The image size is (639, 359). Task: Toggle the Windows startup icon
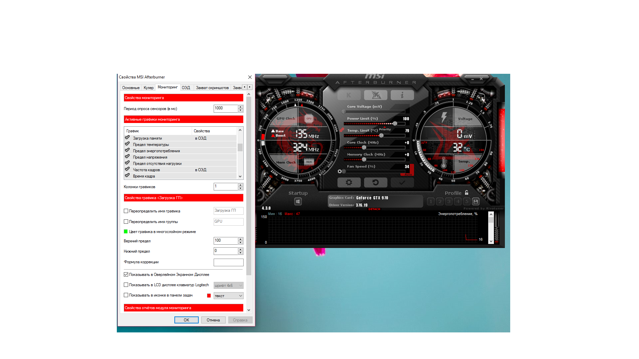[x=298, y=201]
